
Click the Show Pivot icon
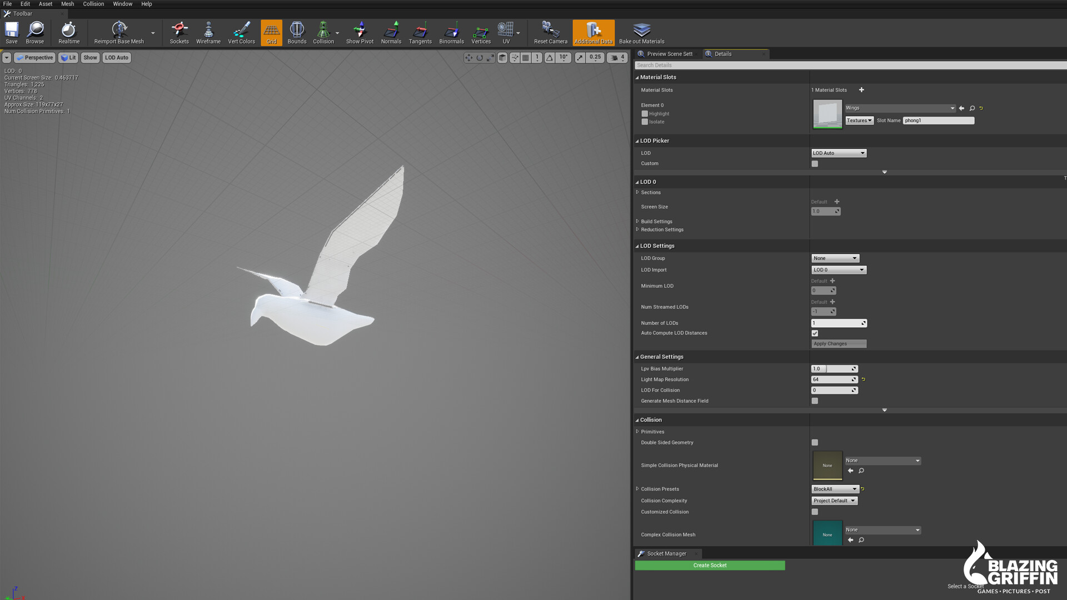pyautogui.click(x=359, y=32)
